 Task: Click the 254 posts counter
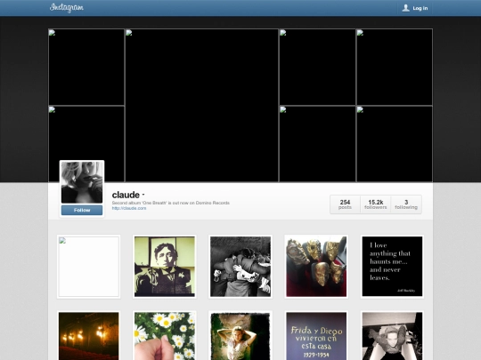(x=345, y=204)
